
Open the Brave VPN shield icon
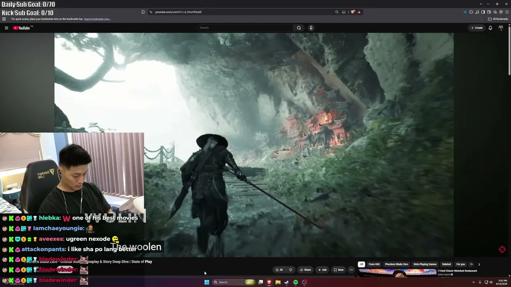501,12
